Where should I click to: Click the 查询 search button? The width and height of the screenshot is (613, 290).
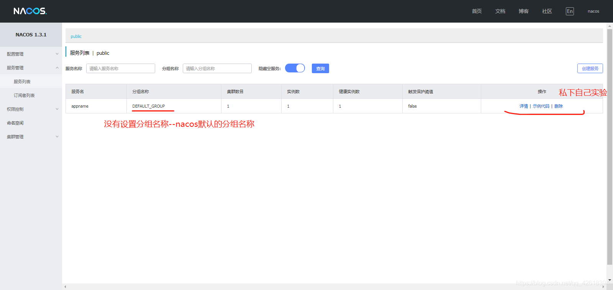[320, 69]
